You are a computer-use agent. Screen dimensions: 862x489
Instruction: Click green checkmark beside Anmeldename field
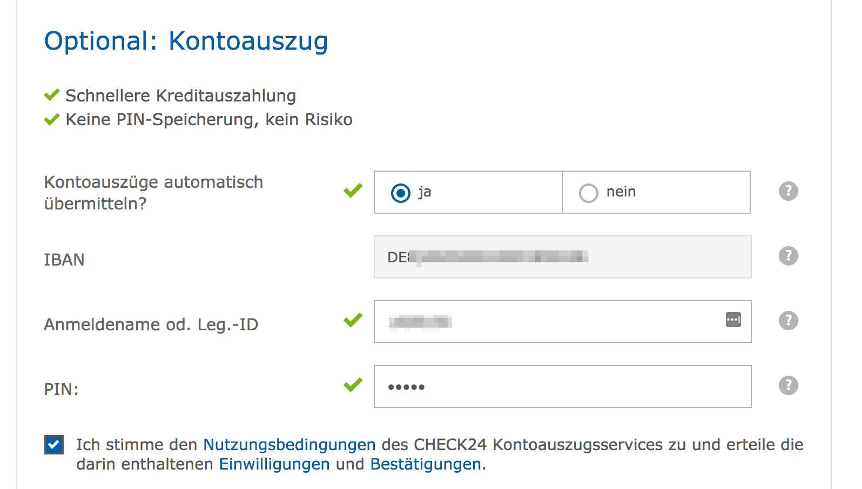(353, 320)
